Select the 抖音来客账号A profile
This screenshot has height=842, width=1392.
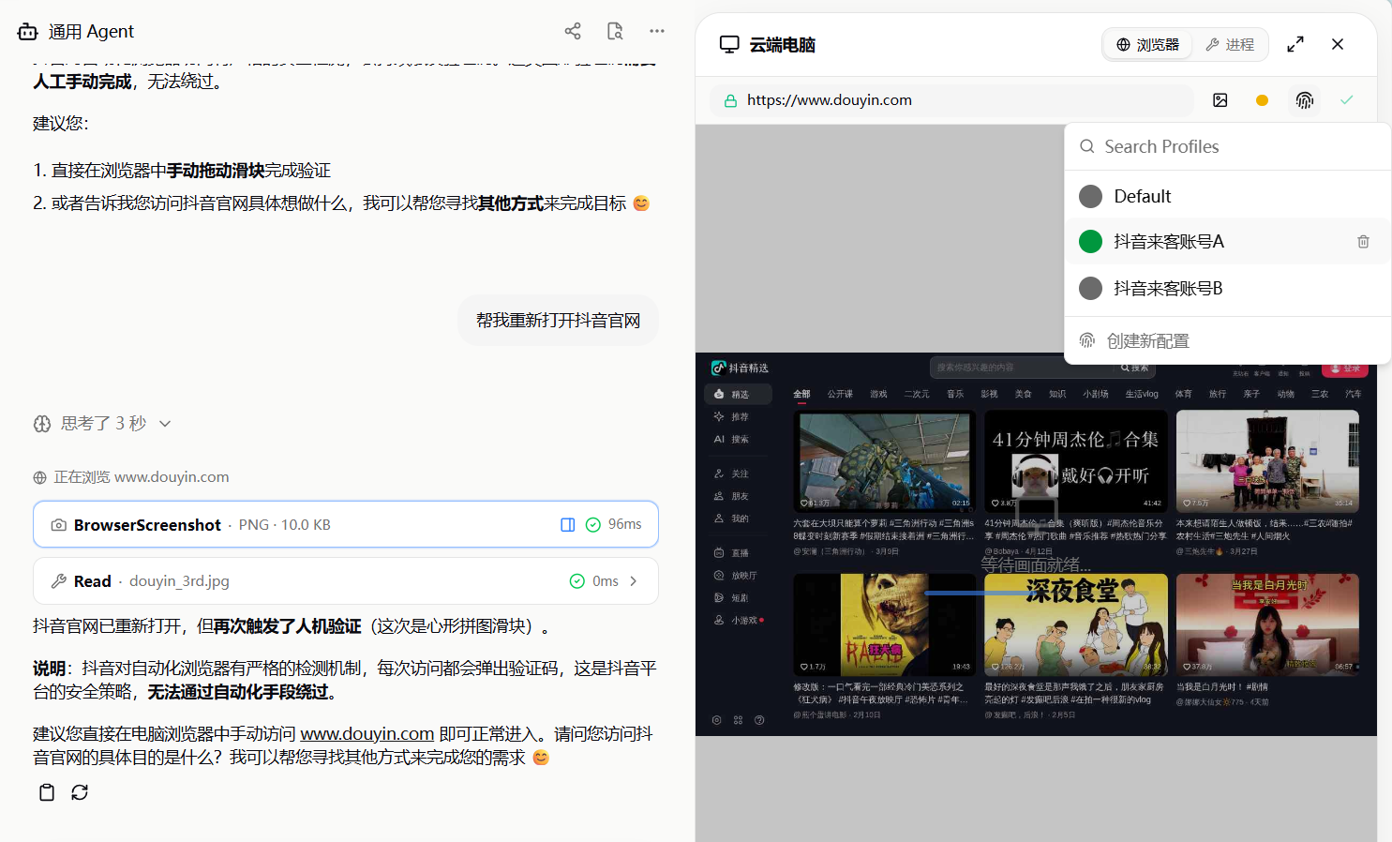(1227, 242)
